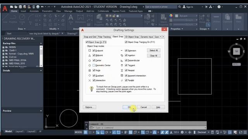Open the Snap and Grid tab
Screen dimensions: 248x139
pyautogui.click(x=90, y=37)
